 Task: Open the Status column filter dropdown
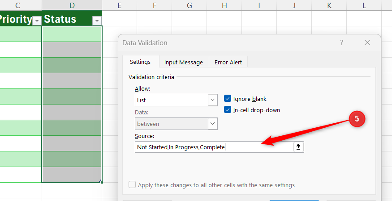tap(97, 21)
